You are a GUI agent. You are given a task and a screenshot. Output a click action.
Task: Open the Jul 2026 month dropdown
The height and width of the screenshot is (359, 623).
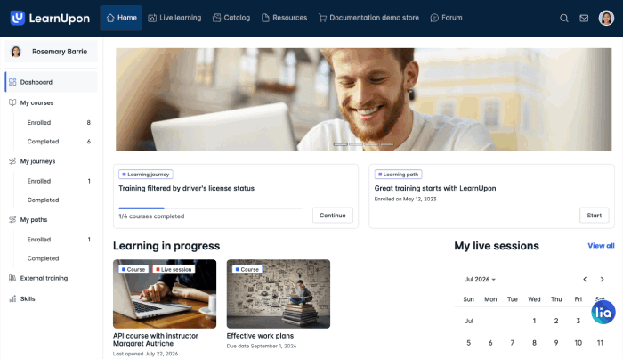tap(480, 279)
